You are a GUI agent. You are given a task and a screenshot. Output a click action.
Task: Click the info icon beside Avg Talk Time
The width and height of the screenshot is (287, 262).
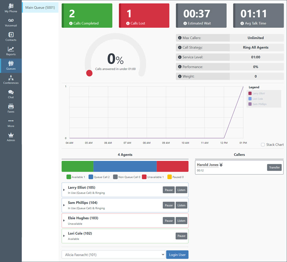pyautogui.click(x=242, y=23)
